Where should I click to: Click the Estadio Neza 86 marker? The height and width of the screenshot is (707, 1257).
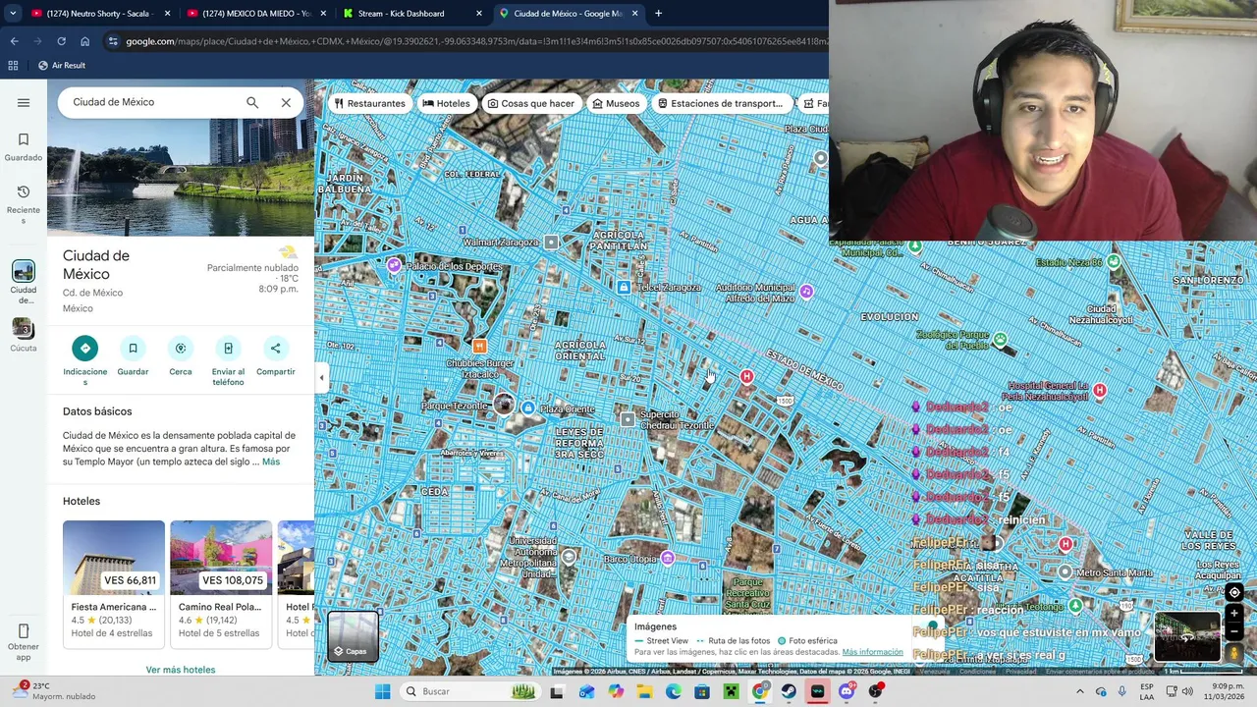coord(1113,261)
